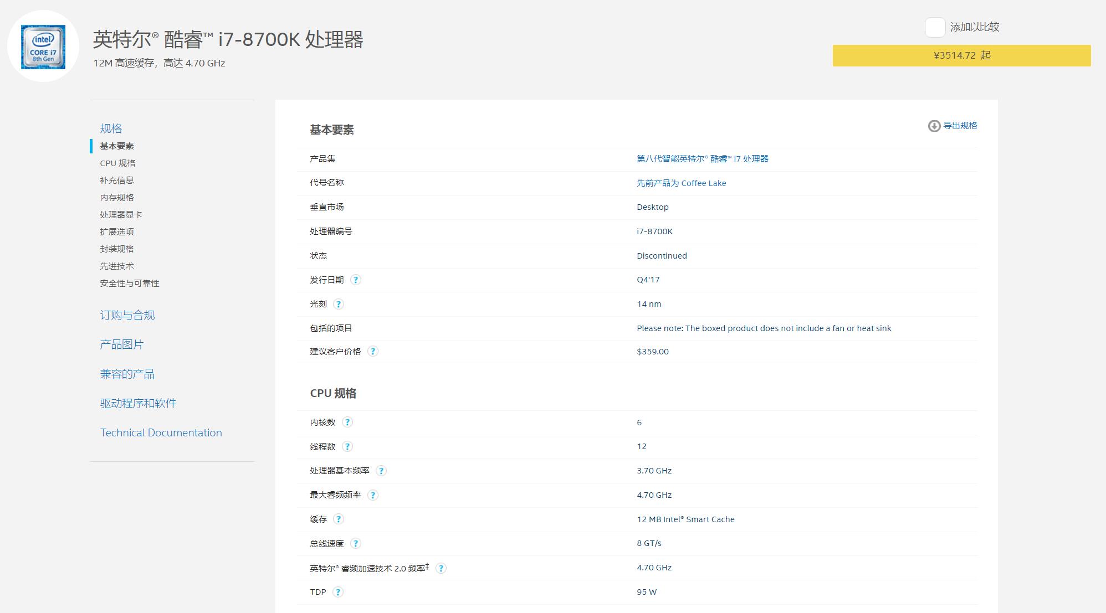Open help icon next to 缓存

point(339,519)
